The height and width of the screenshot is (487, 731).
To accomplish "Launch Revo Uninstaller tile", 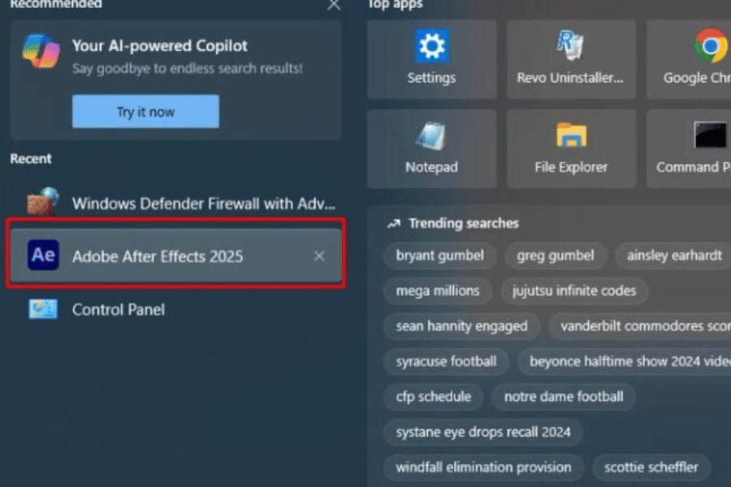I will pos(571,59).
